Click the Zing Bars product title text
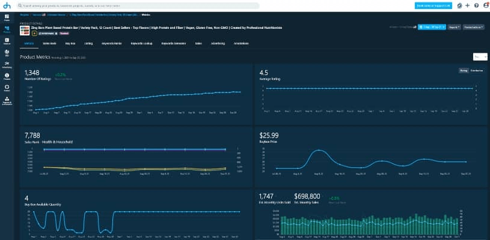This screenshot has height=240, width=490. [156, 28]
